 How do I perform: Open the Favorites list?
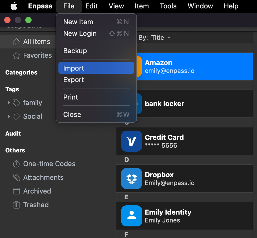point(37,55)
